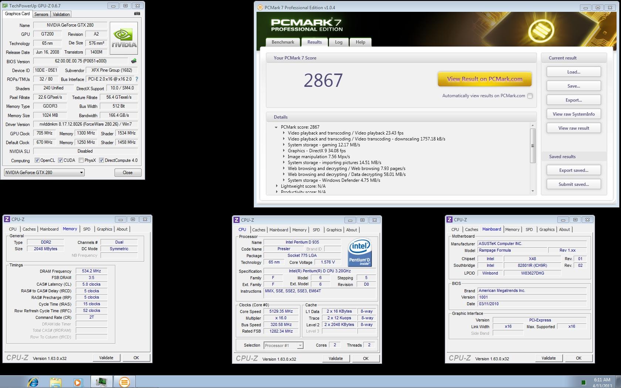Viewport: 621px width, 388px height.
Task: Open Help tab in PCMark 7
Action: click(x=360, y=42)
